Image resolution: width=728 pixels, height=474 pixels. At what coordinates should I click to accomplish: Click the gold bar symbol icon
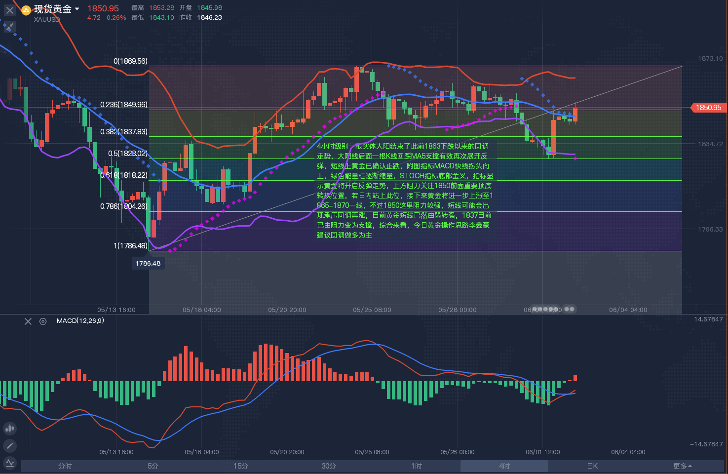(x=26, y=10)
